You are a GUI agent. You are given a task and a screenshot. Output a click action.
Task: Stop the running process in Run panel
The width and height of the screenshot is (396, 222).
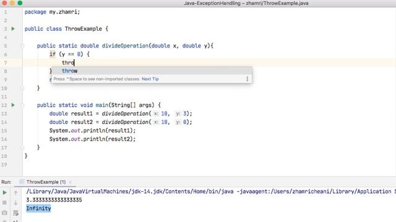pyautogui.click(x=4, y=203)
